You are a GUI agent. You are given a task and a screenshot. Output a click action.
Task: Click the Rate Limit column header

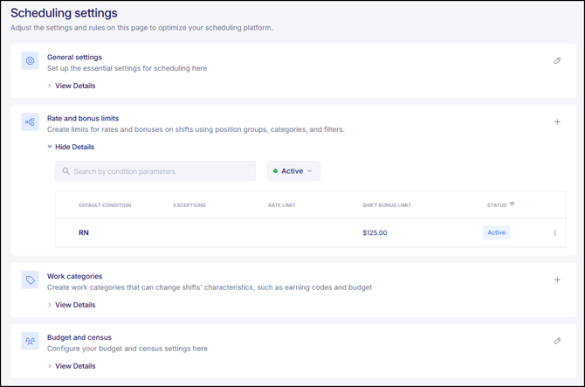[282, 205]
